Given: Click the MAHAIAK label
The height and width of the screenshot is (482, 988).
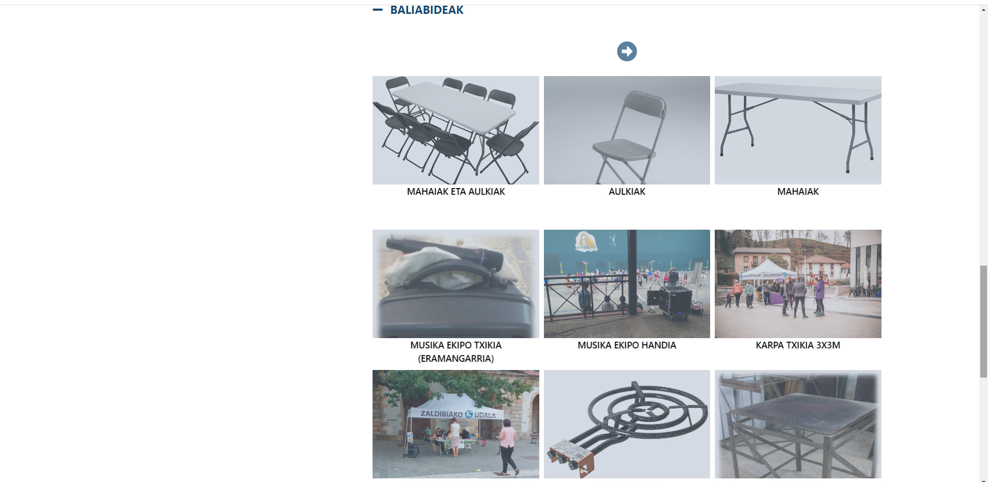Looking at the screenshot, I should click(x=798, y=192).
